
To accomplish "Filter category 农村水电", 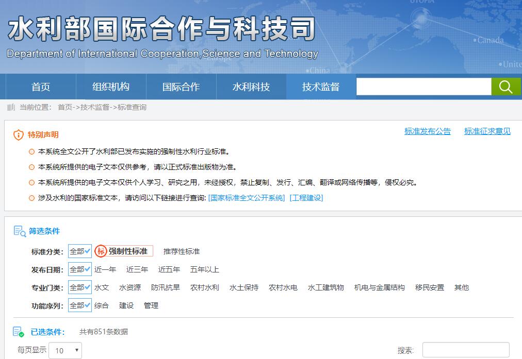I will [x=283, y=287].
